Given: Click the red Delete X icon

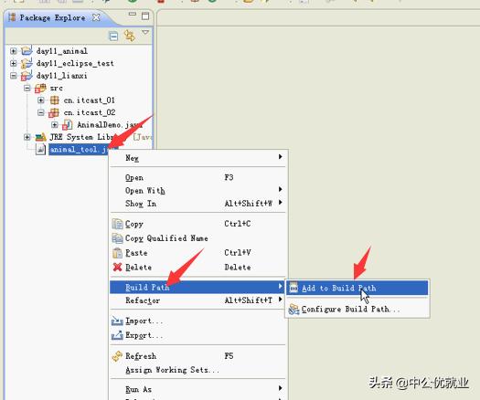Looking at the screenshot, I should click(x=117, y=268).
